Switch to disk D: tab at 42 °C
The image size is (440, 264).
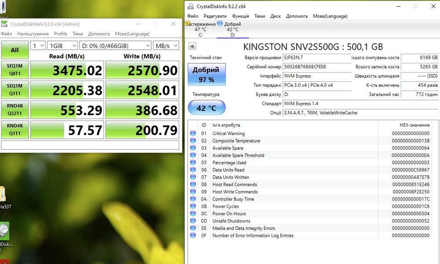coord(233,29)
